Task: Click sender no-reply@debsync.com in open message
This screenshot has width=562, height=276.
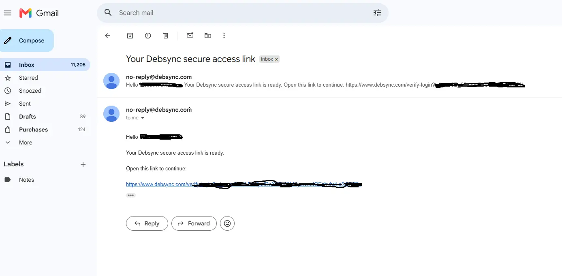Action: [x=159, y=110]
